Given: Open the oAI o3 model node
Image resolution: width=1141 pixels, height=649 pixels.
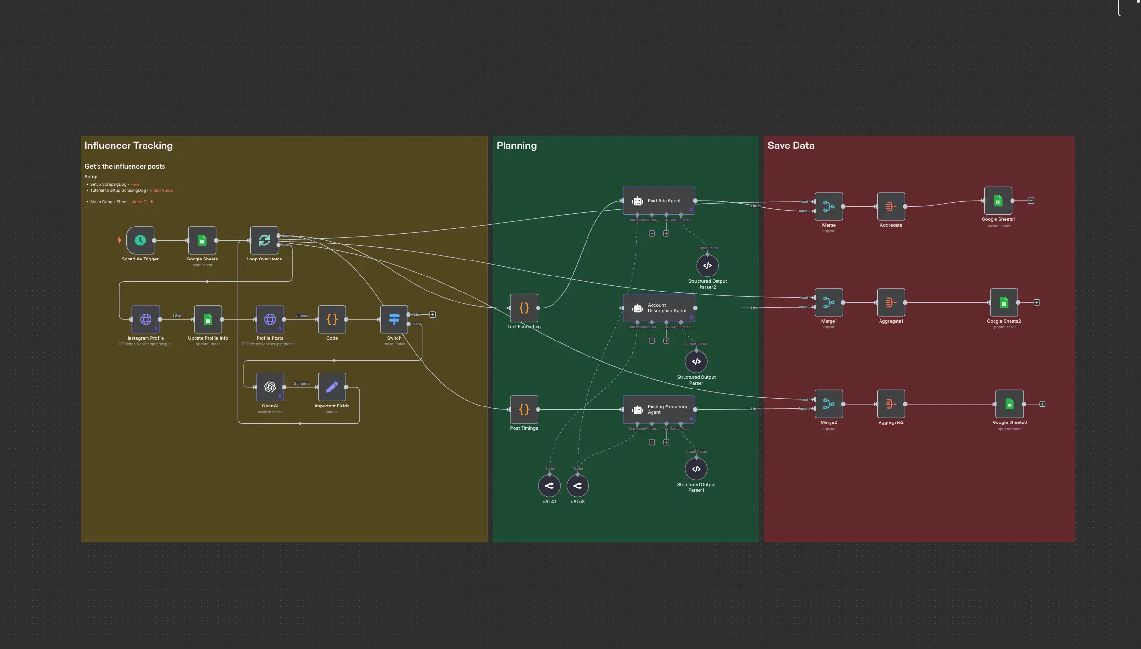Looking at the screenshot, I should click(x=577, y=486).
